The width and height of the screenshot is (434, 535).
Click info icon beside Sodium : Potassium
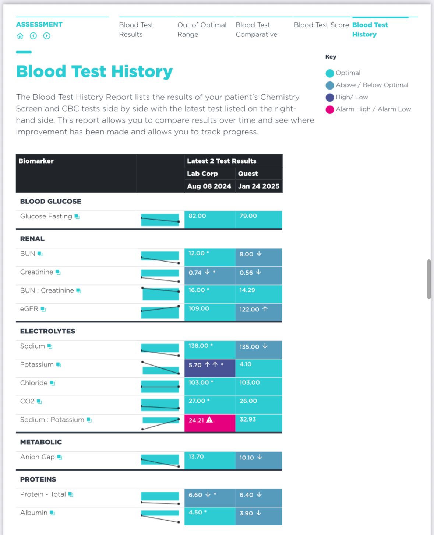point(89,420)
